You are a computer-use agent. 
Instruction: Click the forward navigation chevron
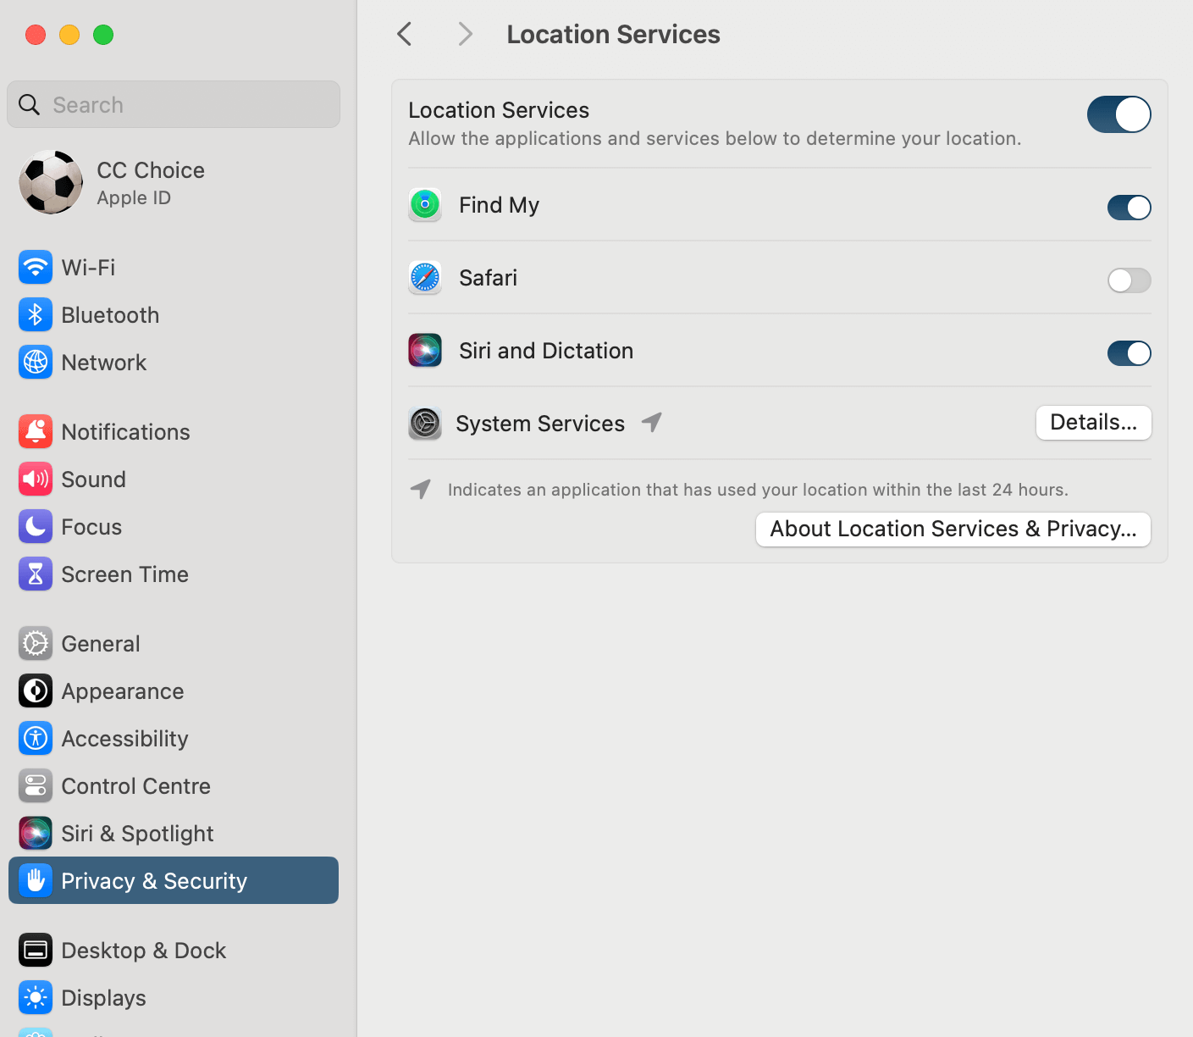pos(465,35)
